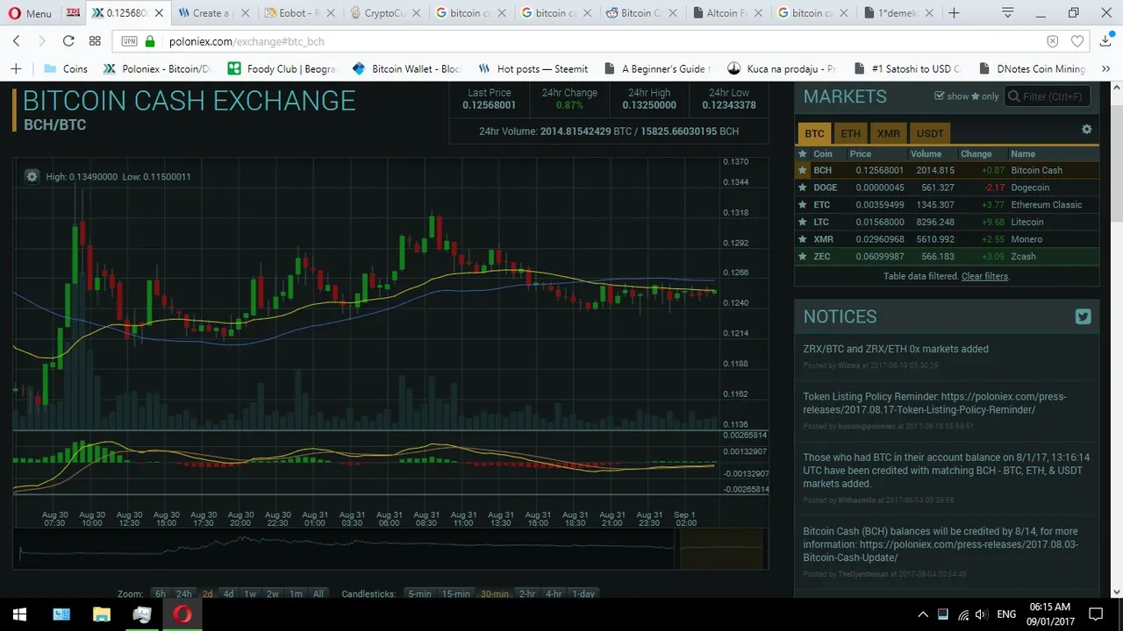Set chart zoom to 1w
Screen dimensions: 1123x631
250,593
